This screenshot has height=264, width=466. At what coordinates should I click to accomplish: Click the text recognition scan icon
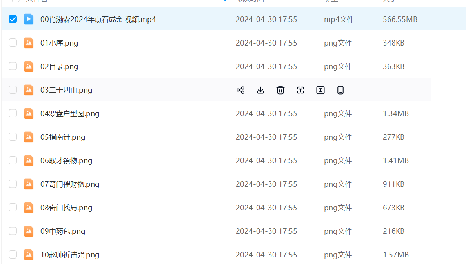click(300, 90)
